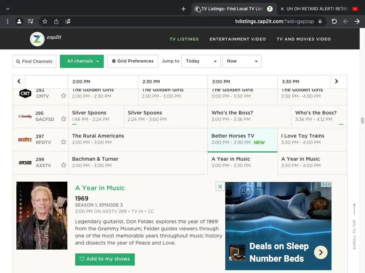
Task: Select The Golden Girls 3:00 PM listing
Action: (x=242, y=97)
